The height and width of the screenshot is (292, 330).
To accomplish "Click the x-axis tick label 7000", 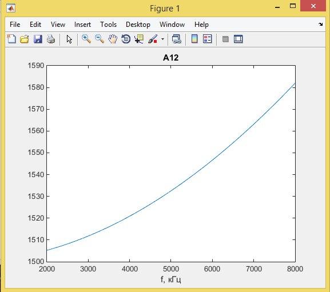I will click(x=254, y=269).
